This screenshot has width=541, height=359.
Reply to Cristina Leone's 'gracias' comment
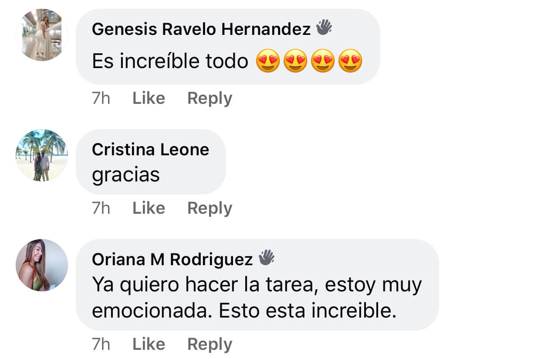[x=210, y=208]
